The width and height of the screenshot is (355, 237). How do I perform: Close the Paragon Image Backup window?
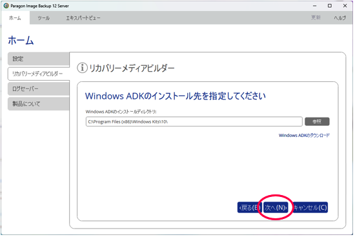[x=345, y=6]
